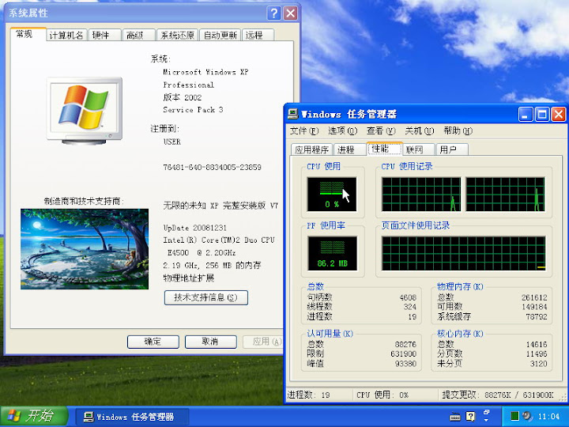This screenshot has height=427, width=569.
Task: Open the 计算机名 tab
Action: click(66, 36)
